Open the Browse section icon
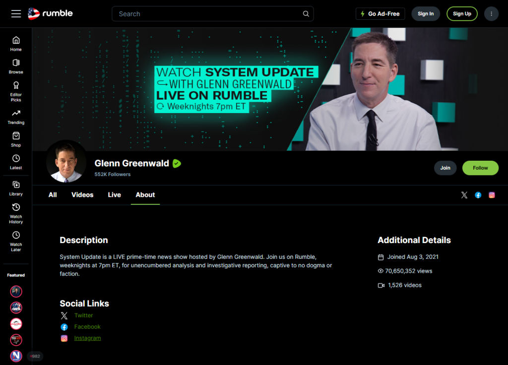Viewport: 508px width, 365px height. tap(15, 63)
